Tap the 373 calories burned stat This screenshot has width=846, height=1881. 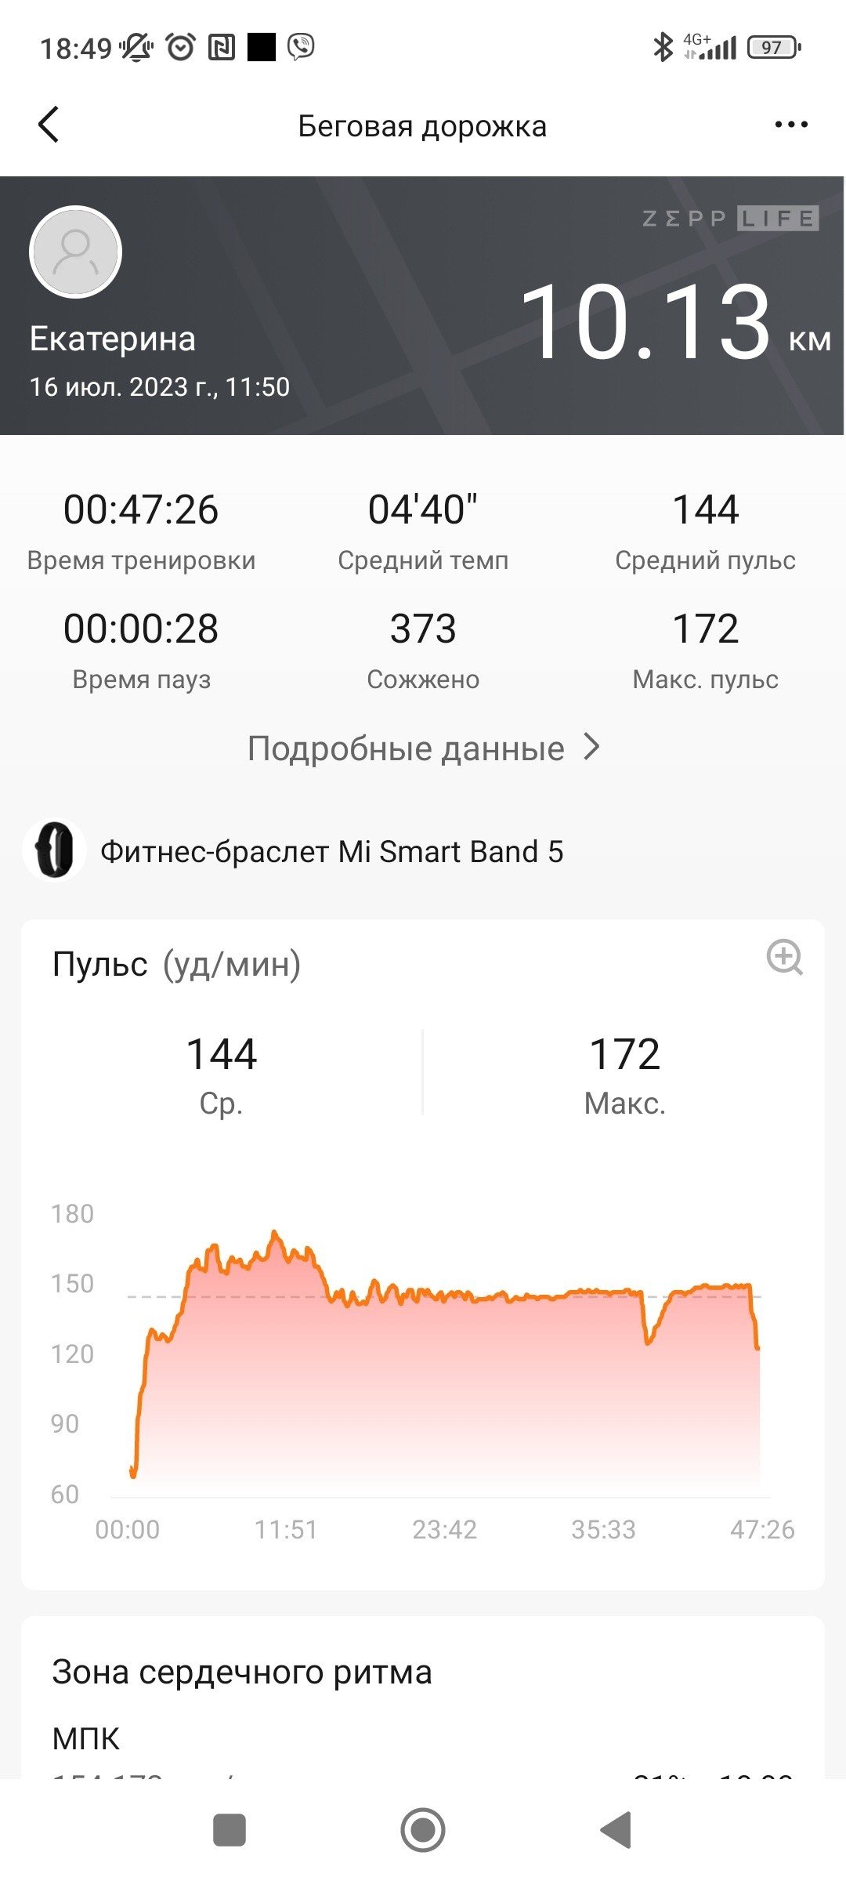point(423,649)
